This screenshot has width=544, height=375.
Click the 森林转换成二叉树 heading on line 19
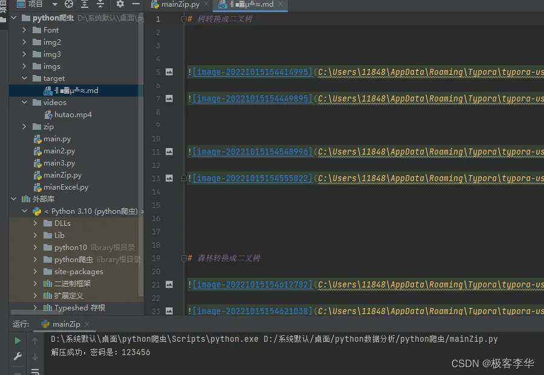tap(228, 258)
